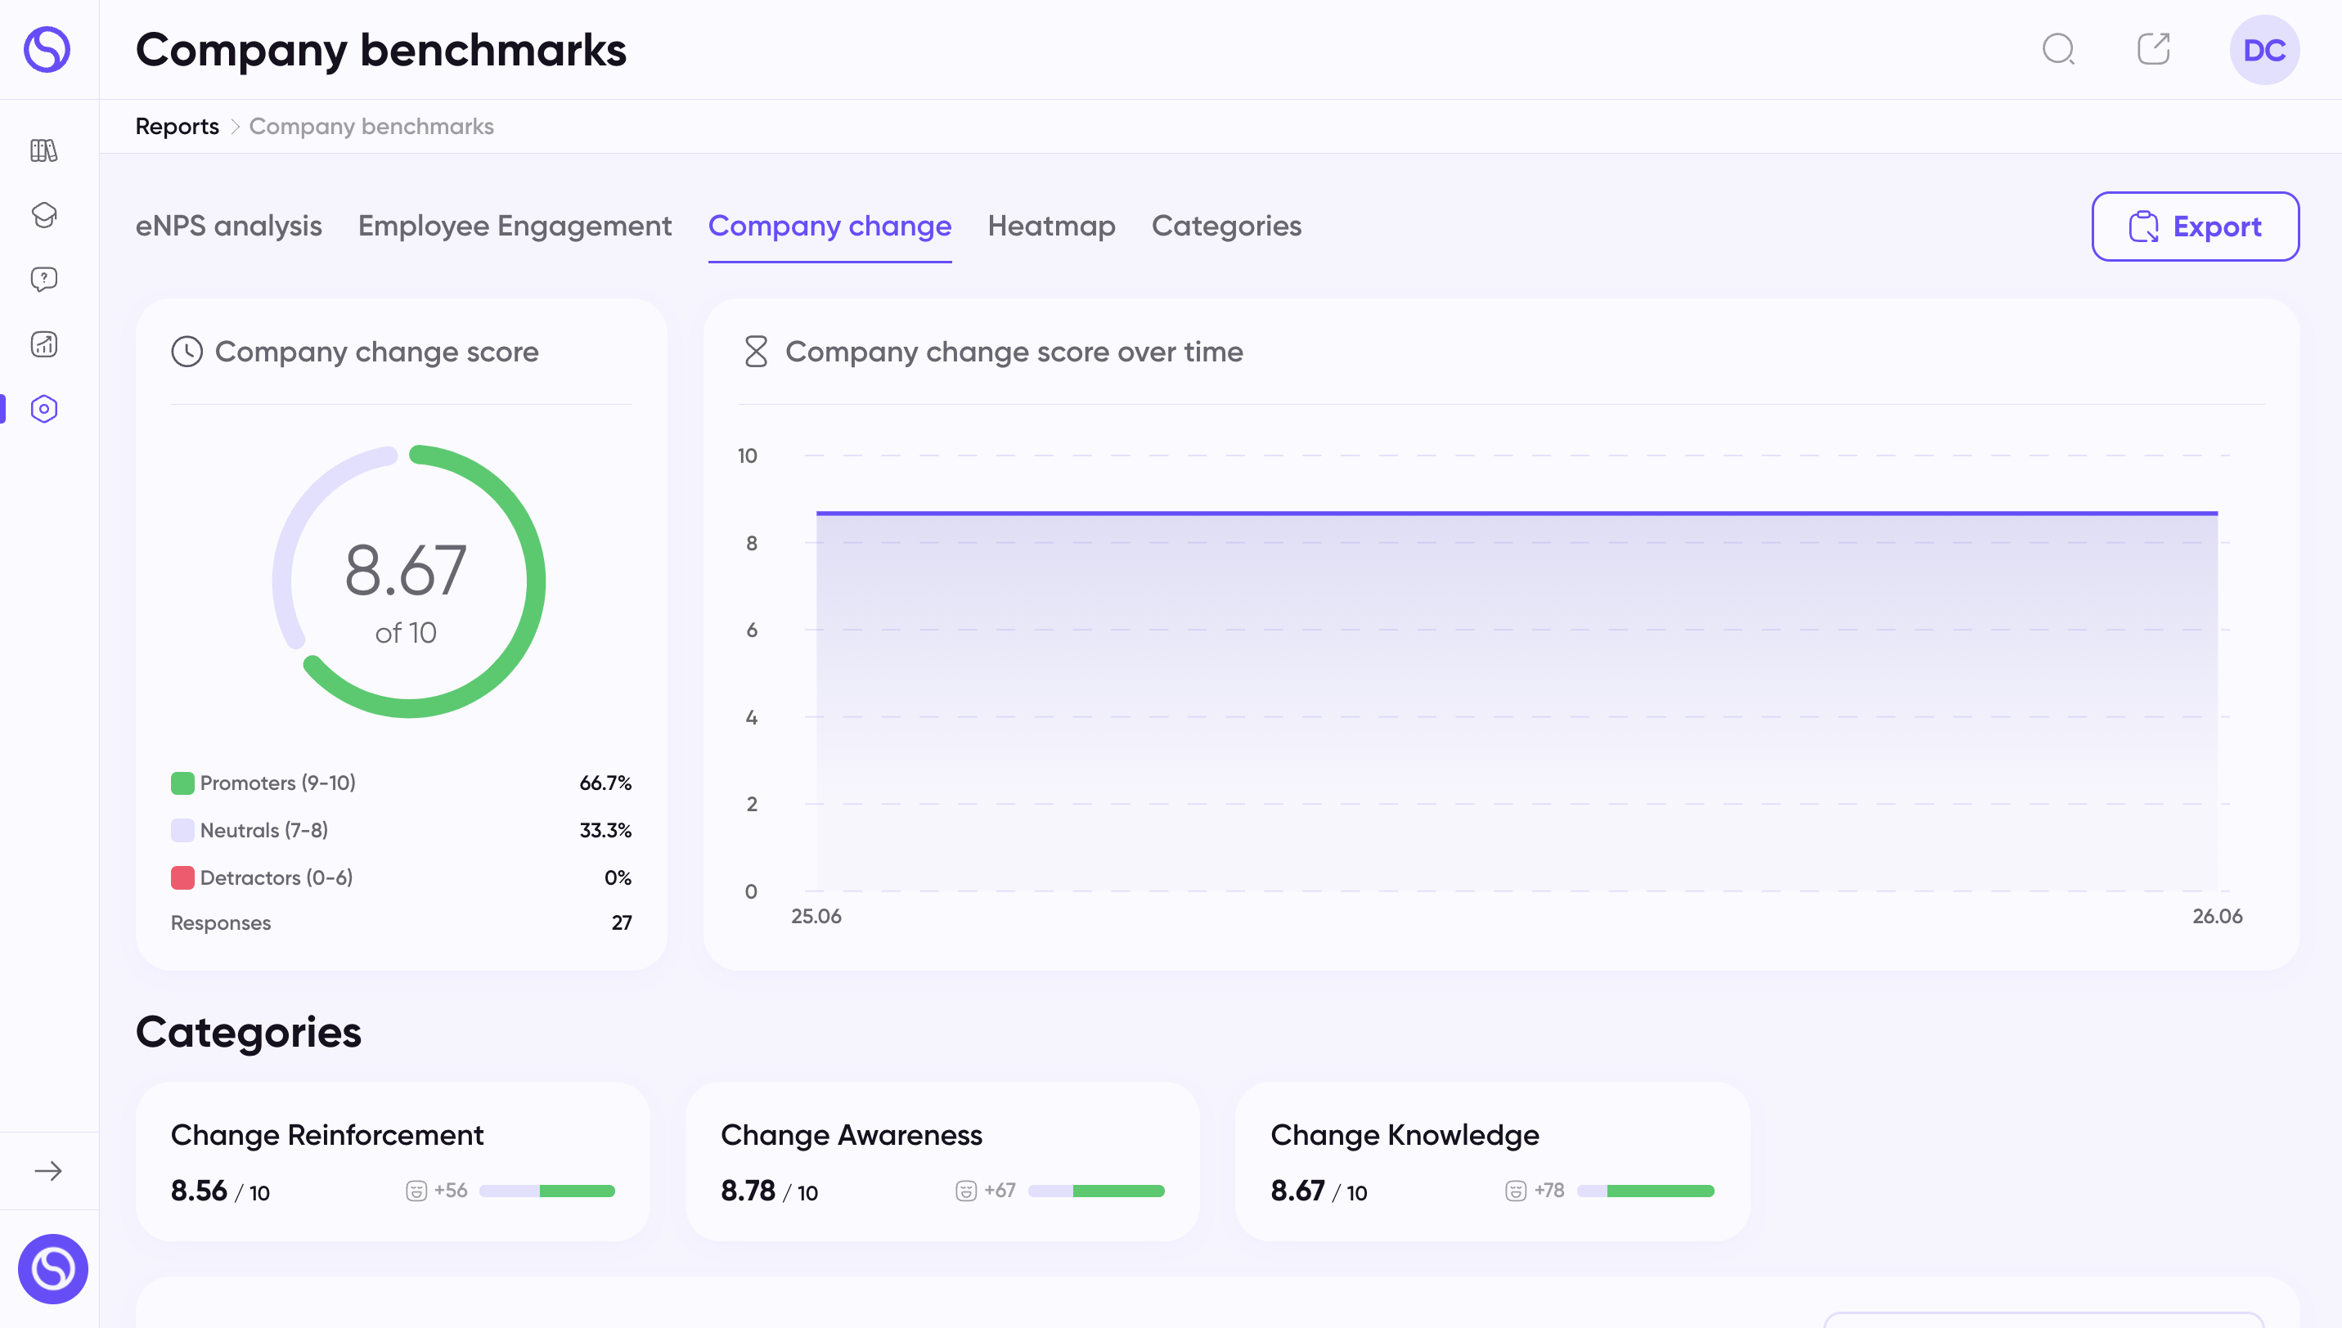Click smiley icon next to +78
The image size is (2342, 1328).
click(1517, 1191)
